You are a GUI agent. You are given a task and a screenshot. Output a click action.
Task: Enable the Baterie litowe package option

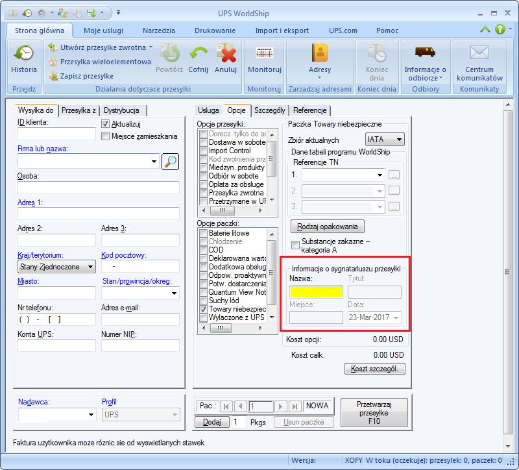(x=203, y=233)
